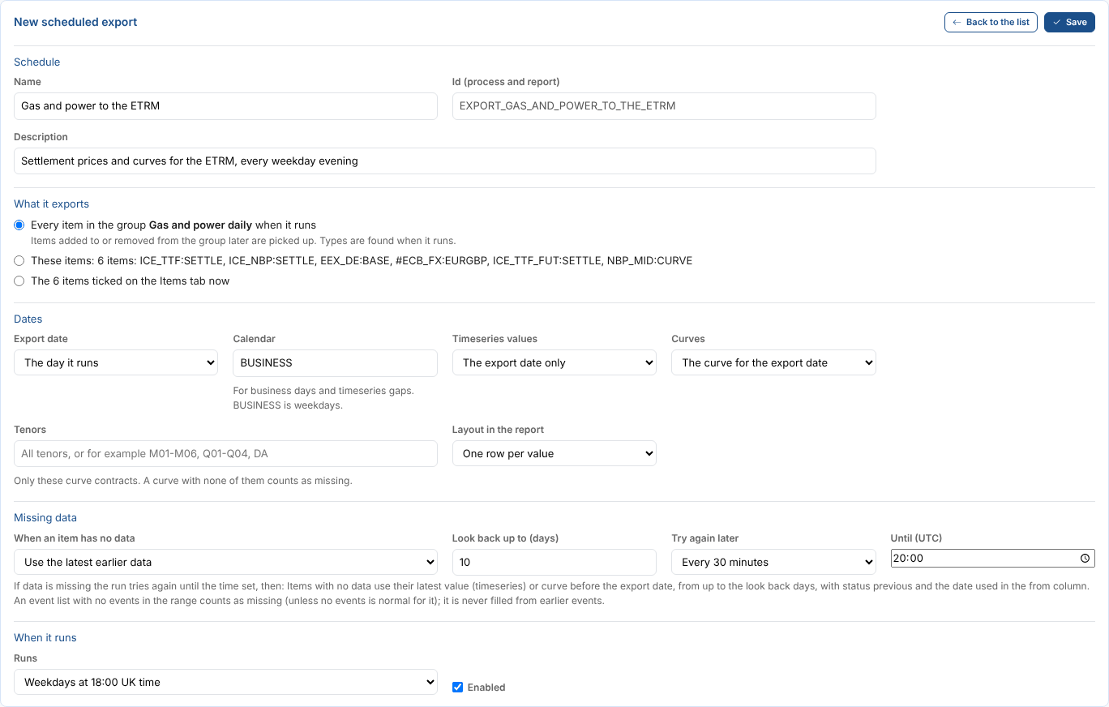The width and height of the screenshot is (1109, 707).
Task: Click the 'Dates' section heading
Action: 28,319
